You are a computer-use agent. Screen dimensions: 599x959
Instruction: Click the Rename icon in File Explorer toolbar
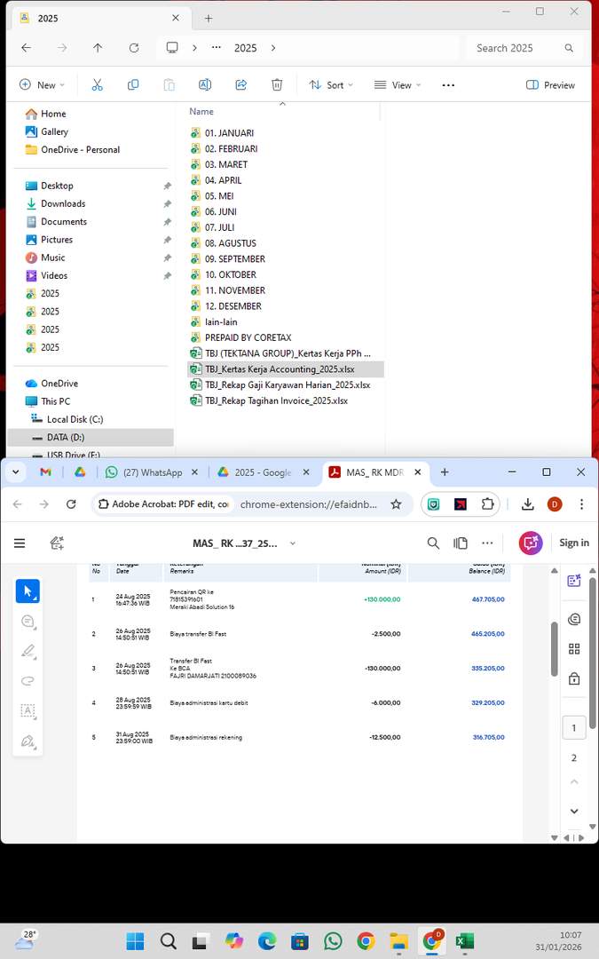tap(205, 85)
